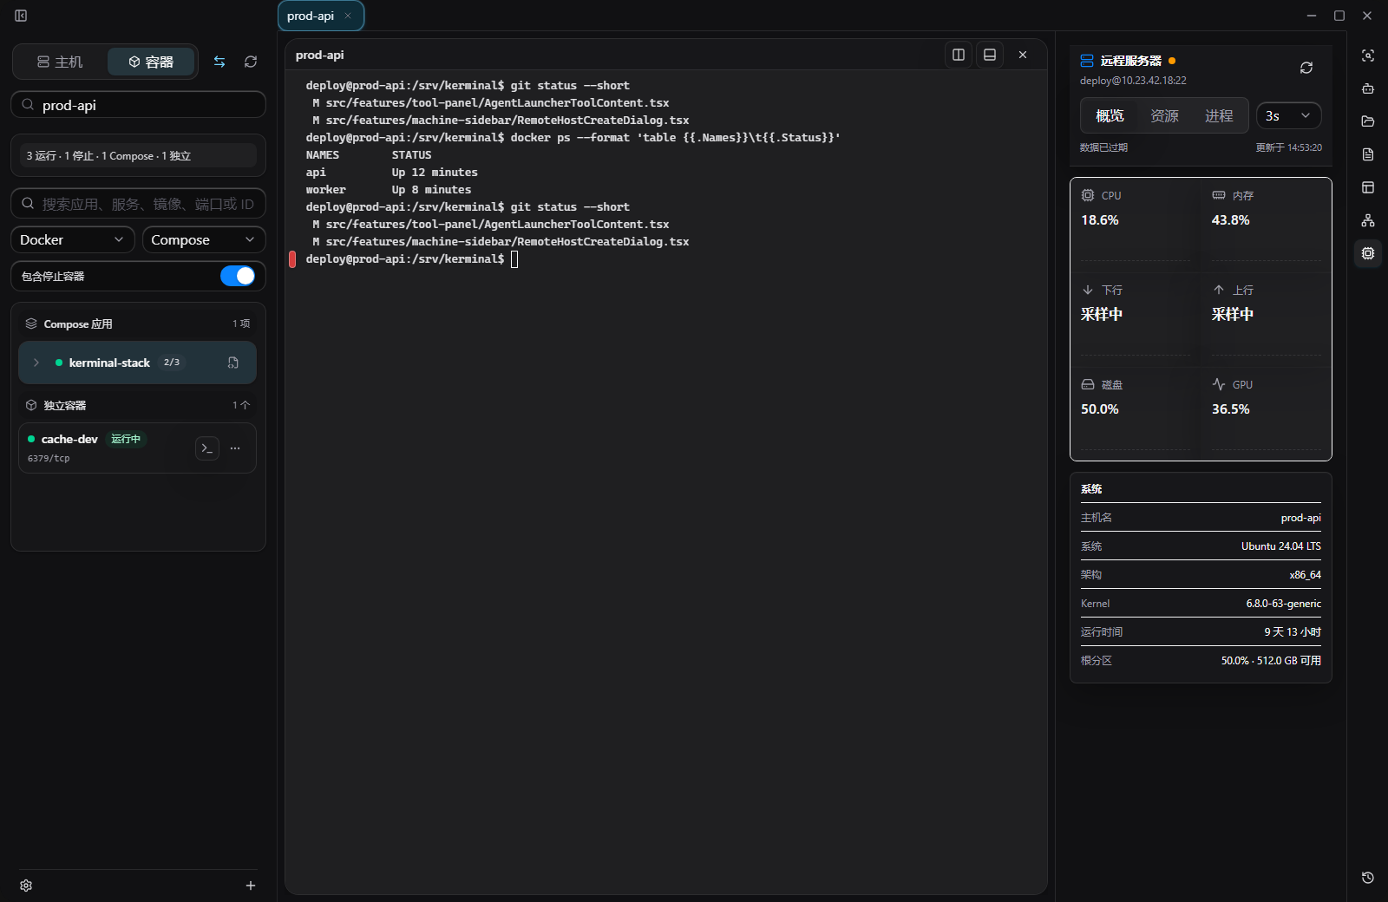The width and height of the screenshot is (1388, 902).
Task: Click the 6379/tcp port text
Action: 49,458
